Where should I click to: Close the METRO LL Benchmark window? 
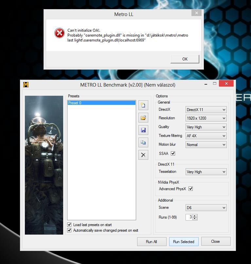(226, 83)
